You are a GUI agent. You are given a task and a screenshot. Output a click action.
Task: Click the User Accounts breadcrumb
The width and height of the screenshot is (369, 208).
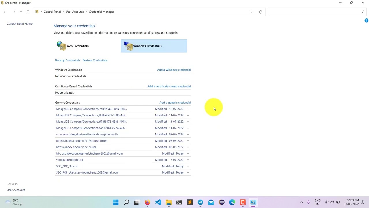pos(75,12)
